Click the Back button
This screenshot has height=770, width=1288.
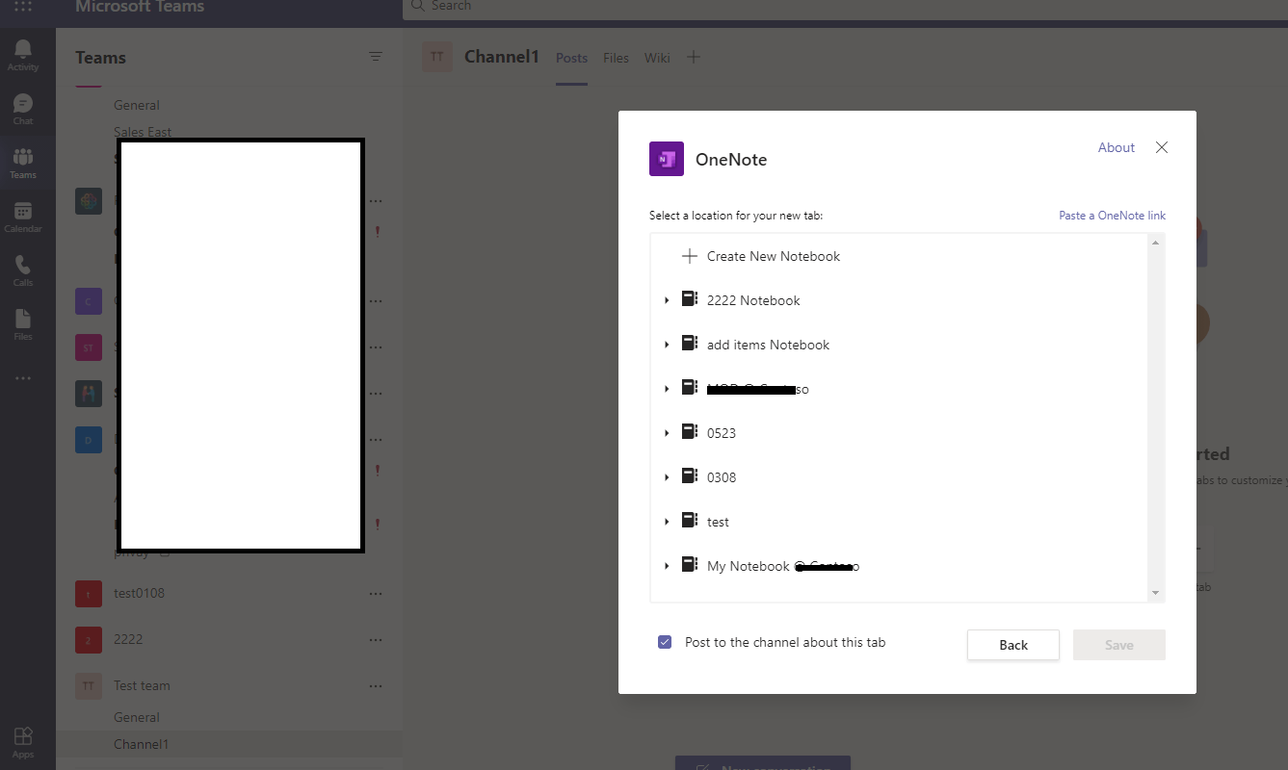tap(1013, 645)
